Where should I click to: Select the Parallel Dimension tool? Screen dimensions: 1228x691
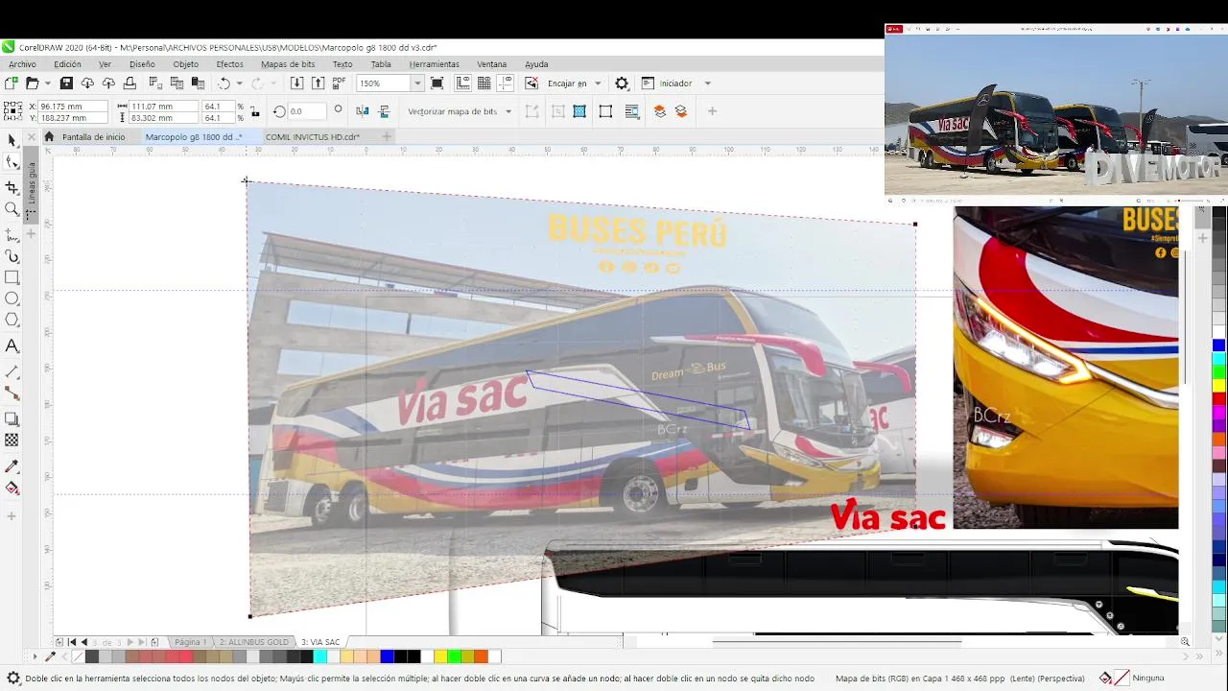pos(12,371)
